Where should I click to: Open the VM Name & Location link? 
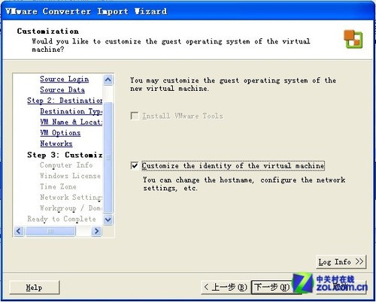point(71,122)
